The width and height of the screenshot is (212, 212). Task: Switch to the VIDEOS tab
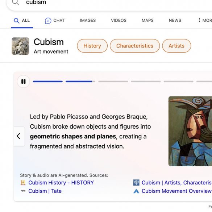pyautogui.click(x=119, y=20)
